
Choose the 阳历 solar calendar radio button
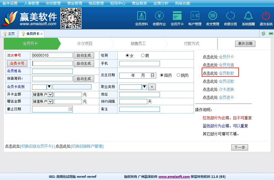[162, 75]
